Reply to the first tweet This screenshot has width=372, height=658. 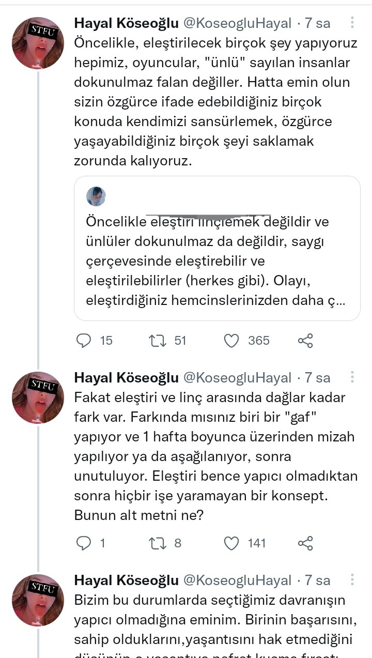(x=84, y=340)
